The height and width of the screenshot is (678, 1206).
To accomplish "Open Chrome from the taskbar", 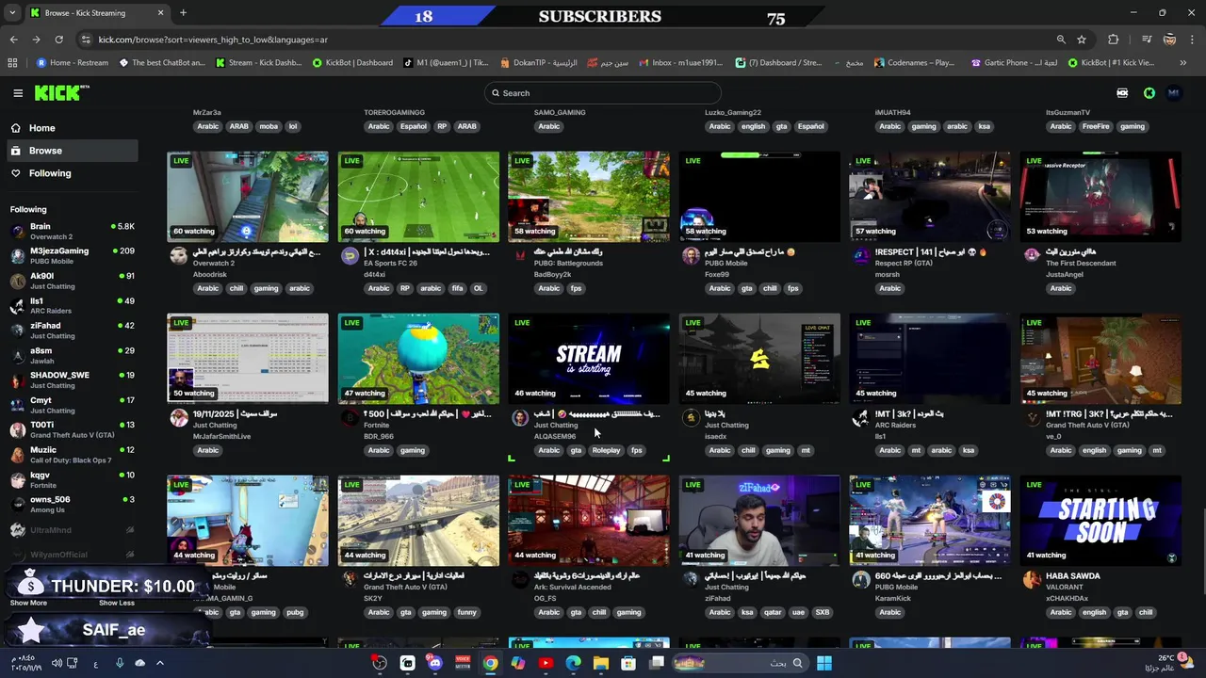I will coord(491,663).
